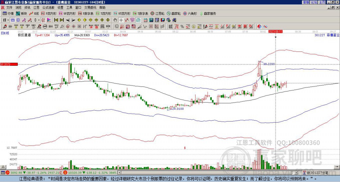Jump to first bar icon

point(56,20)
